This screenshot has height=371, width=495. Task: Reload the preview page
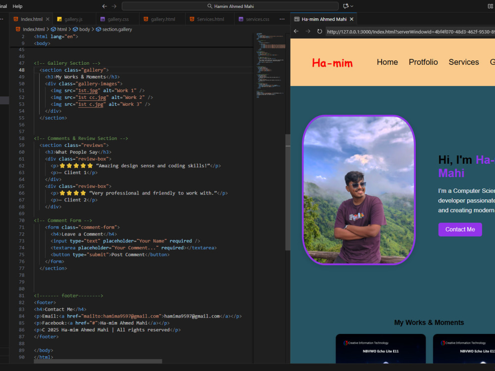319,31
